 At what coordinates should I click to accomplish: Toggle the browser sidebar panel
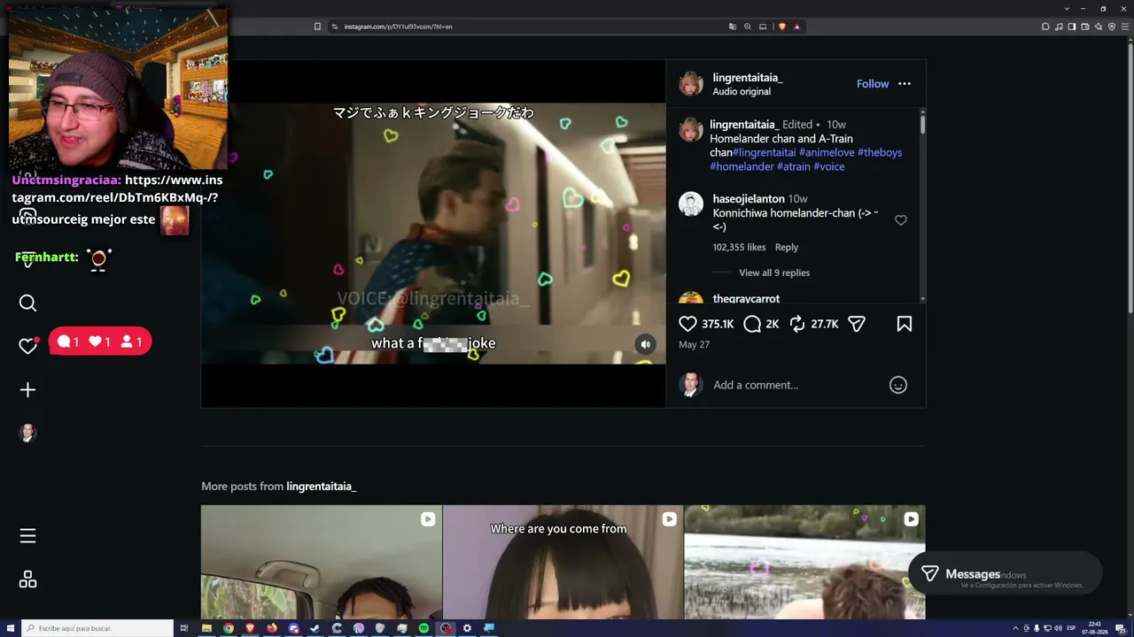tap(1072, 27)
